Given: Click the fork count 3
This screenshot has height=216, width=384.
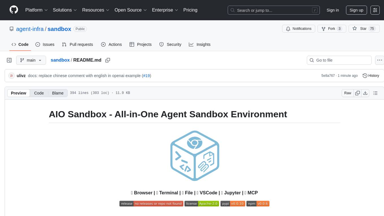Looking at the screenshot, I should [x=340, y=29].
